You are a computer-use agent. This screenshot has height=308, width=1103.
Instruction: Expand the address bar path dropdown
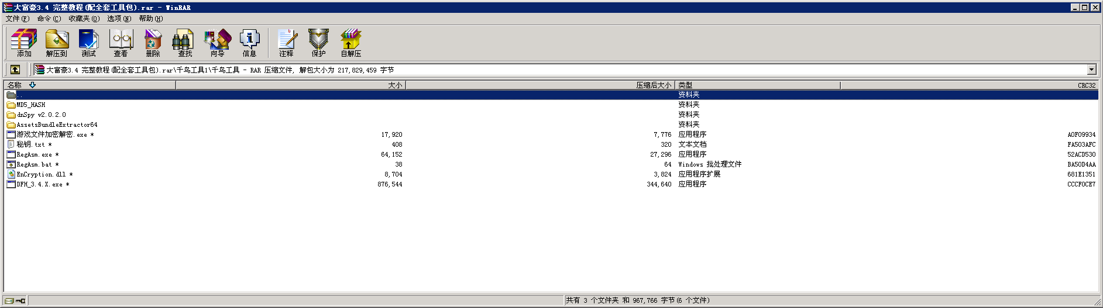coord(1091,70)
